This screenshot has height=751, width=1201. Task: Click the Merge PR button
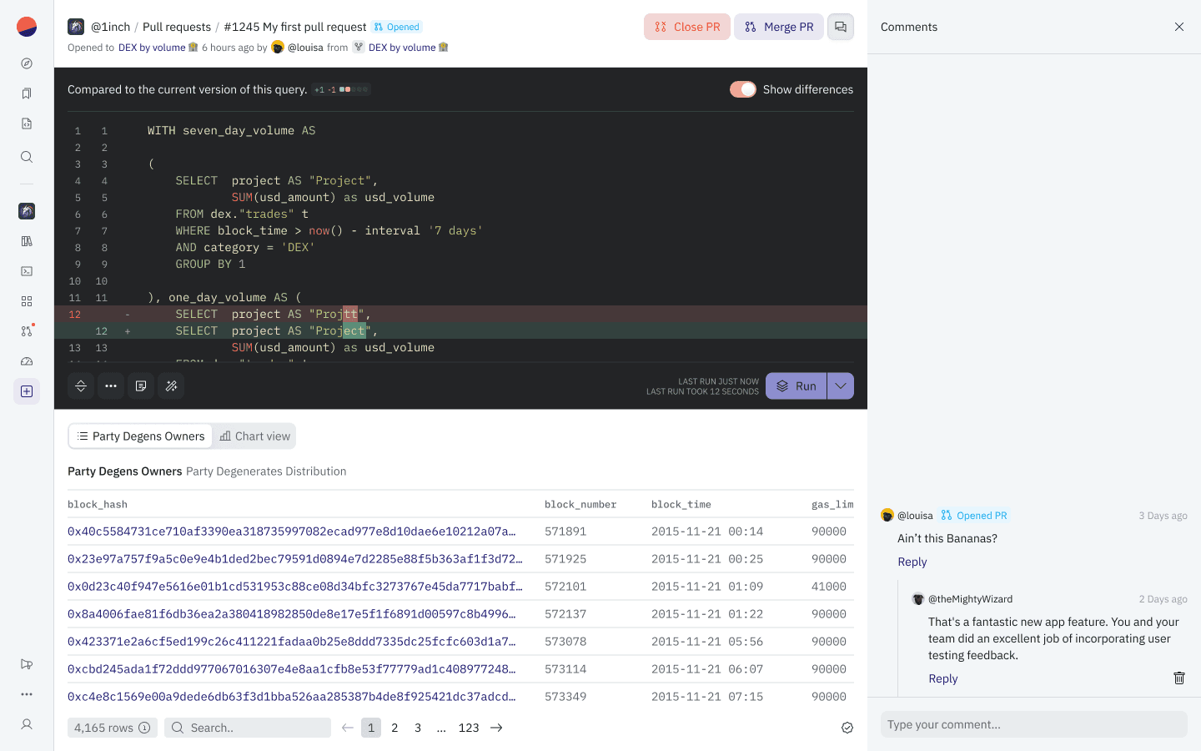(778, 27)
